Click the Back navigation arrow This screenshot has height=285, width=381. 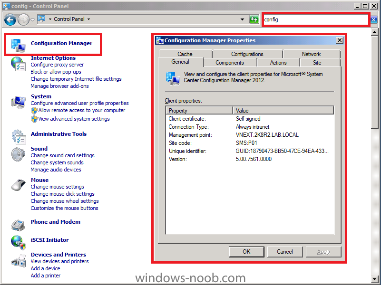tap(10, 19)
